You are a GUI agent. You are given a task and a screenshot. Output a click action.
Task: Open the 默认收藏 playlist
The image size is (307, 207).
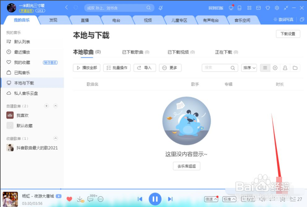tap(32, 126)
